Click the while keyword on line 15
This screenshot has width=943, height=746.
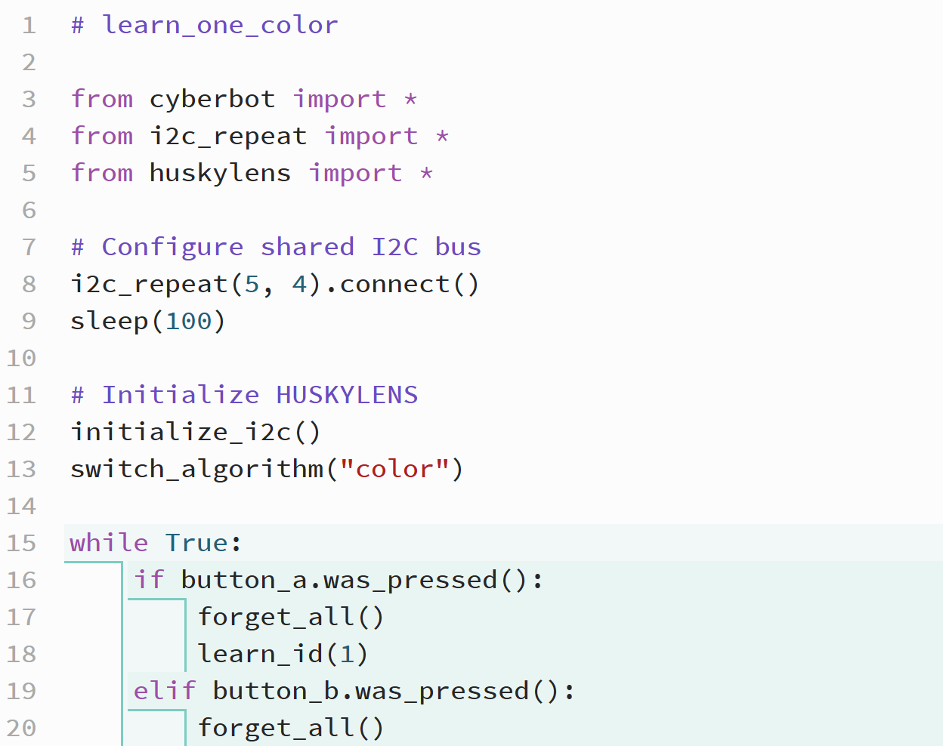pyautogui.click(x=109, y=543)
